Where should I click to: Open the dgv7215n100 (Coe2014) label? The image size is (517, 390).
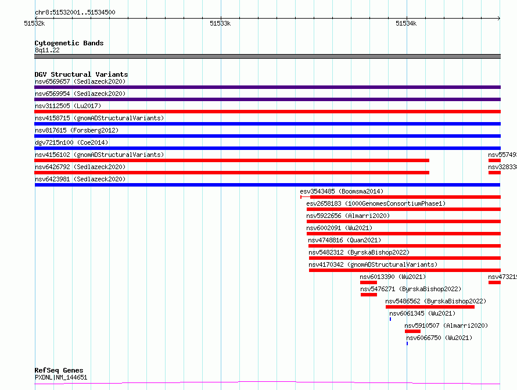[x=71, y=142]
